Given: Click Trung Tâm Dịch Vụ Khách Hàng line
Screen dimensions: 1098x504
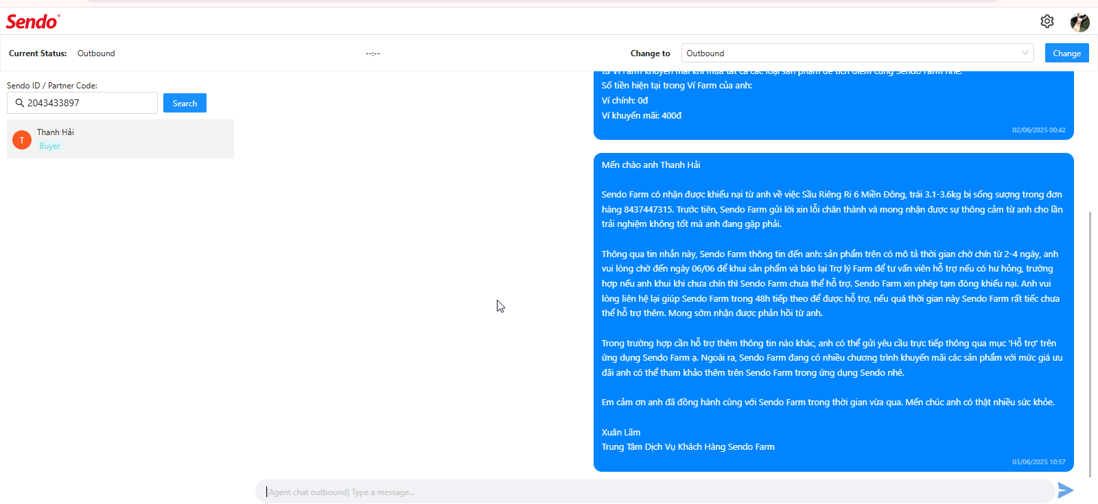Looking at the screenshot, I should (x=688, y=447).
